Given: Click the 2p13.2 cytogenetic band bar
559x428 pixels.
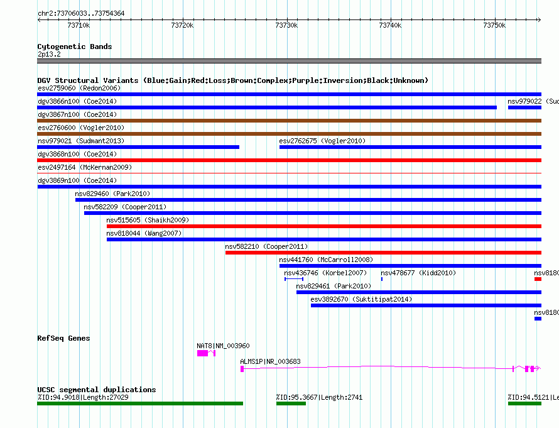Looking at the screenshot, I should tap(289, 61).
